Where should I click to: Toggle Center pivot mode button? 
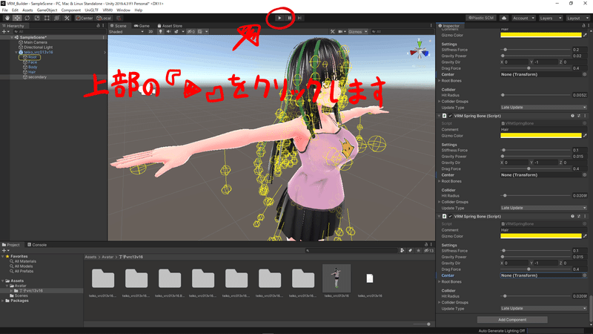(84, 18)
